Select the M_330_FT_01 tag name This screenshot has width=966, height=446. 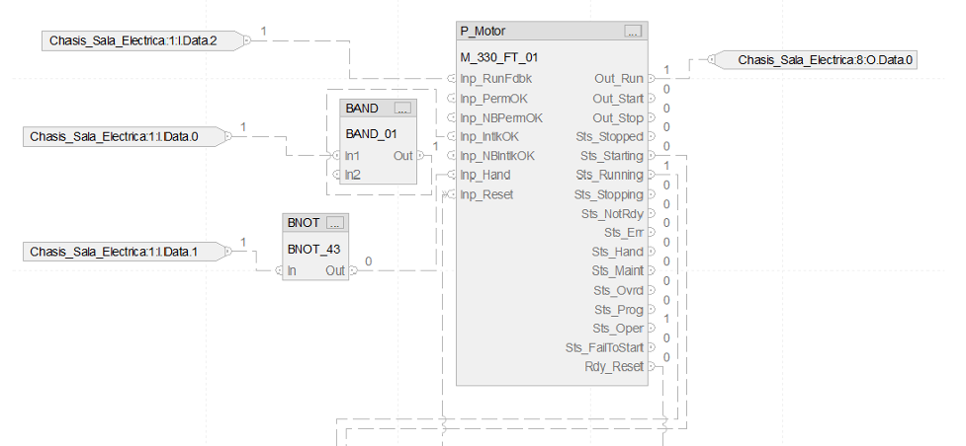tap(499, 57)
